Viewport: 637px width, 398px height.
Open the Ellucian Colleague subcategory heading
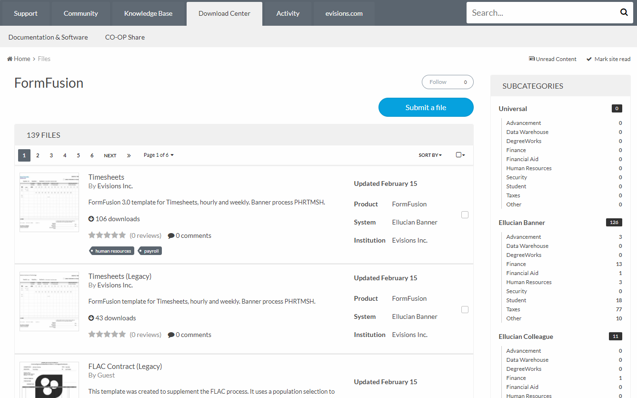click(526, 337)
